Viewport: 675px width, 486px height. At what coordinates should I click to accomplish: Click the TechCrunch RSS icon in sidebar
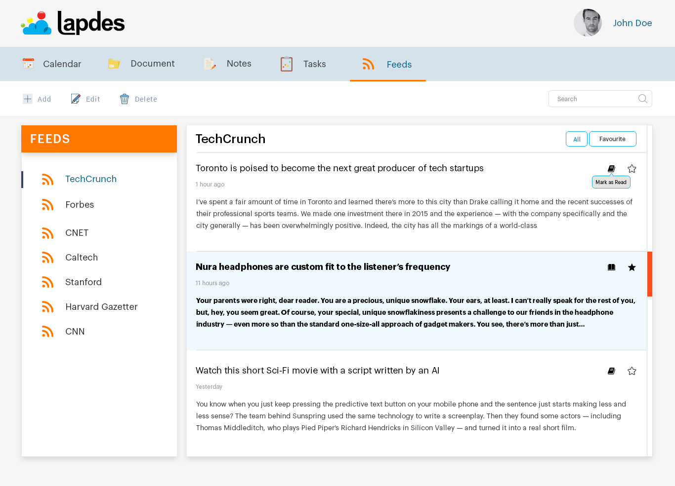click(x=47, y=180)
